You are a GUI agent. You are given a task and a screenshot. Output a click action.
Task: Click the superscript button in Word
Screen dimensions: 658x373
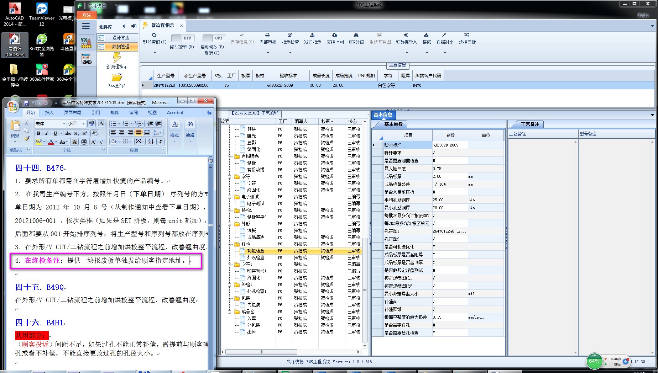click(84, 133)
